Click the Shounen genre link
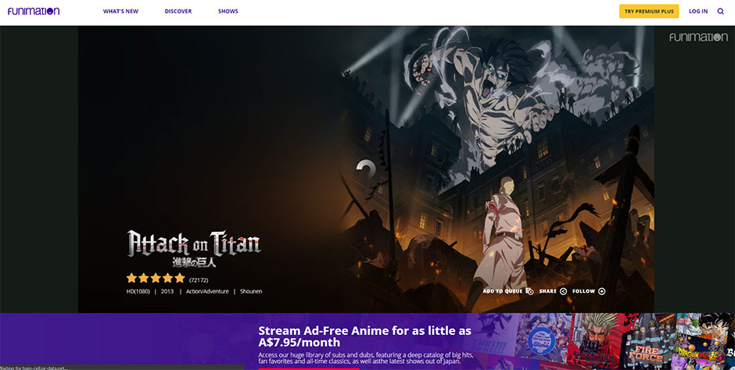The height and width of the screenshot is (370, 735). point(251,291)
